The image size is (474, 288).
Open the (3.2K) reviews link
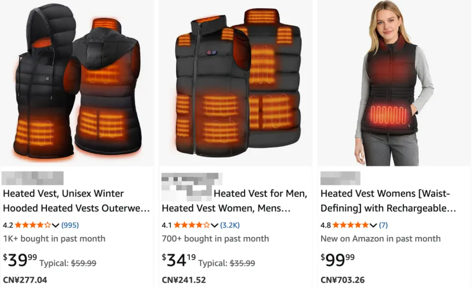coord(230,225)
